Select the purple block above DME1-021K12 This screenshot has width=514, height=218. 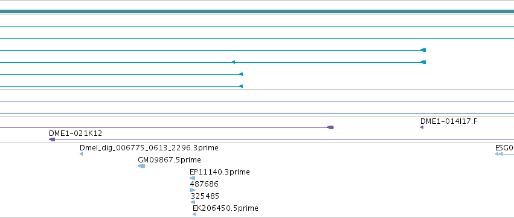point(330,127)
